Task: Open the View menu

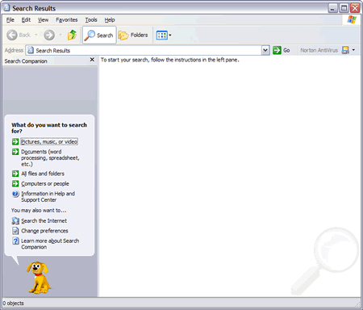Action: click(43, 20)
